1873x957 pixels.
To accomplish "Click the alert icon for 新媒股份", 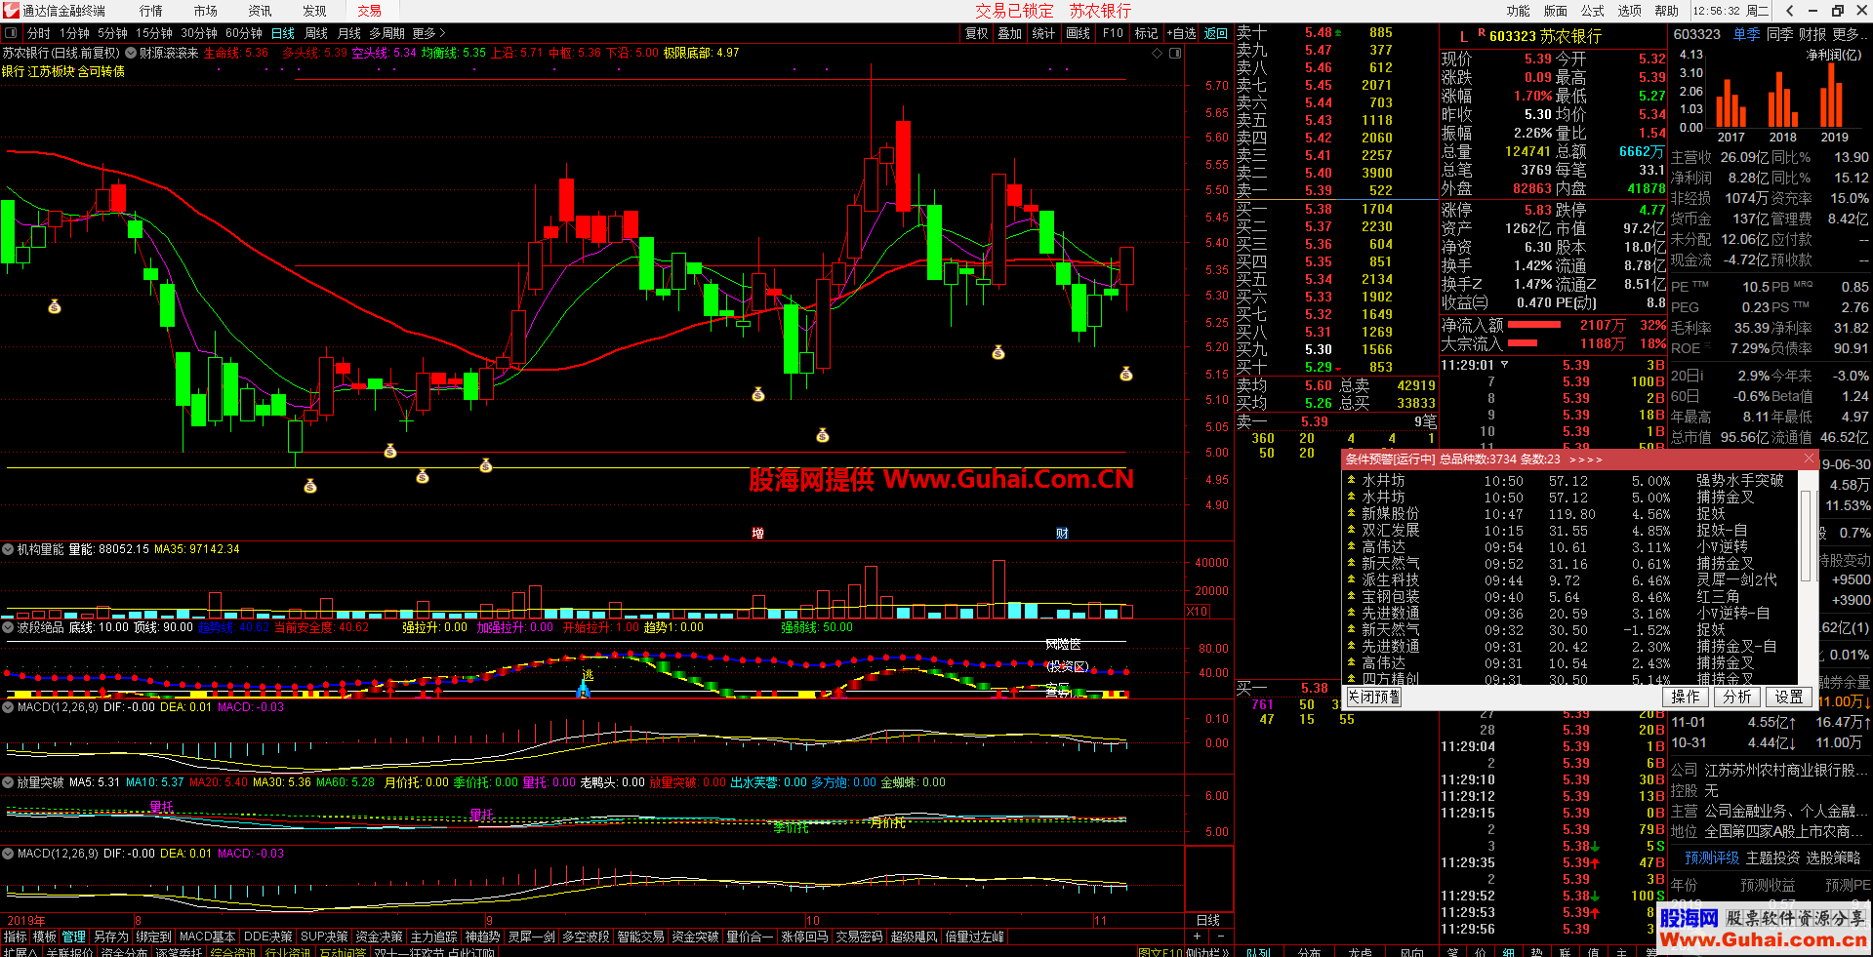I will (x=1351, y=513).
